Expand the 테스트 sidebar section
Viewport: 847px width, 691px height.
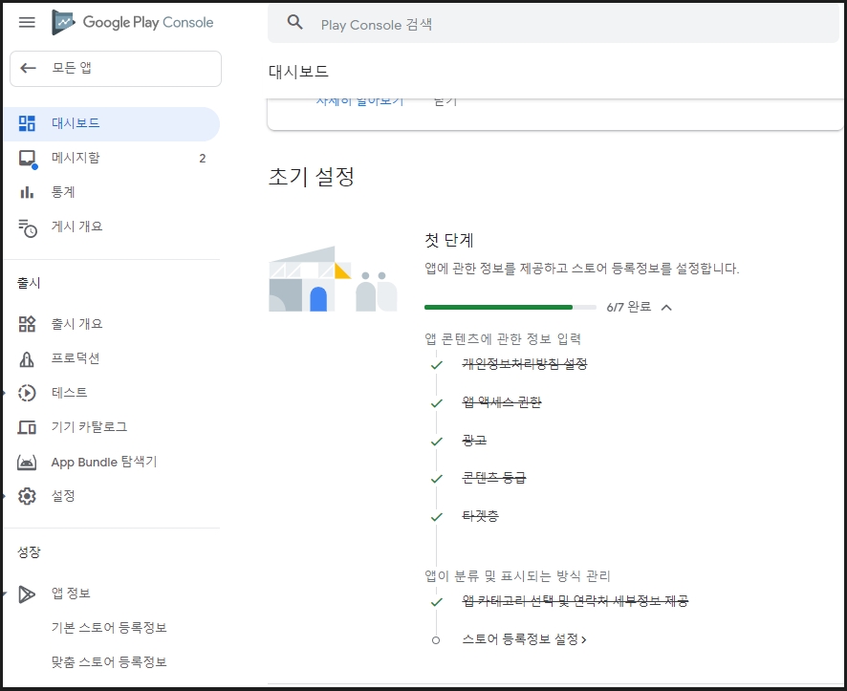click(3, 394)
